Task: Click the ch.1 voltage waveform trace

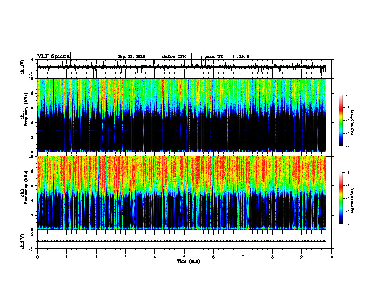Action: point(182,67)
